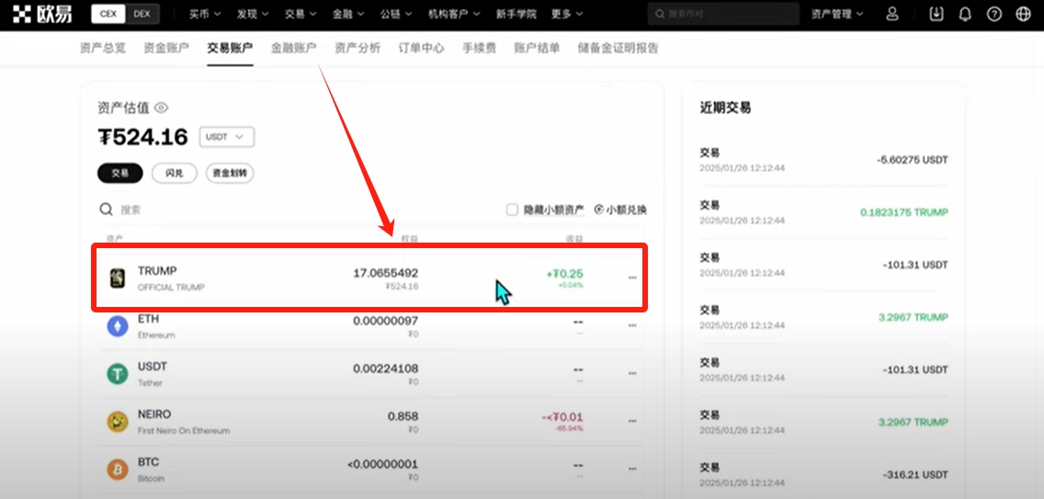Click the ETH coin icon
Screen dimensions: 1044x499
[x=118, y=326]
